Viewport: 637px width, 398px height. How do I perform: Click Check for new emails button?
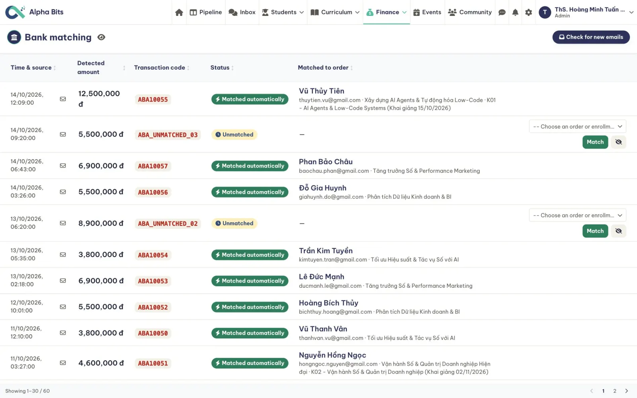591,37
